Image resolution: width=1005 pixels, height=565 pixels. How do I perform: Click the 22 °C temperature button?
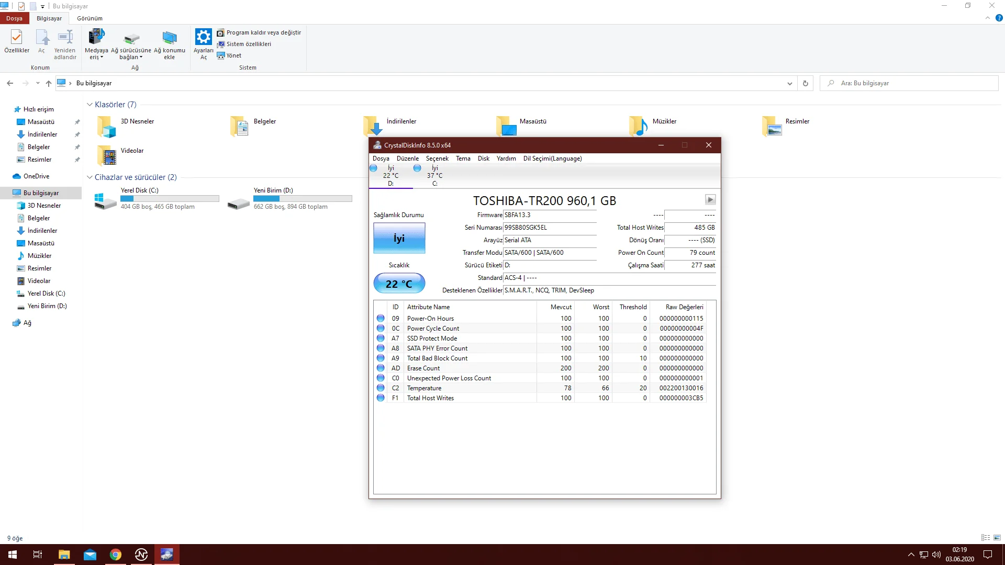tap(399, 284)
